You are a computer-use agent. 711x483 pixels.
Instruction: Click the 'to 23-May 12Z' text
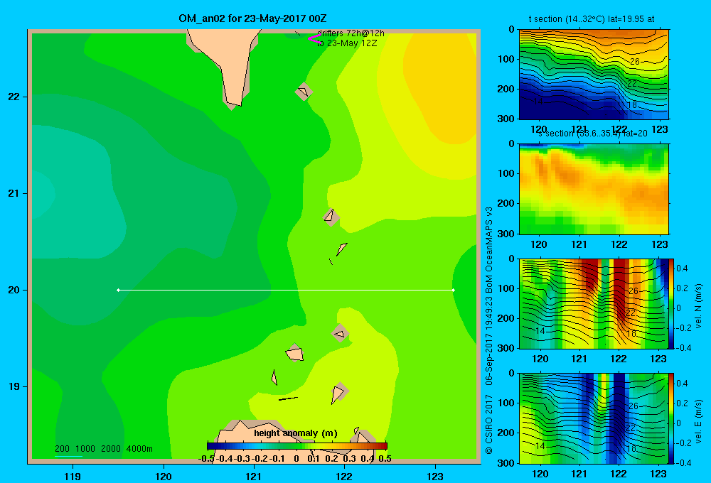pos(347,43)
